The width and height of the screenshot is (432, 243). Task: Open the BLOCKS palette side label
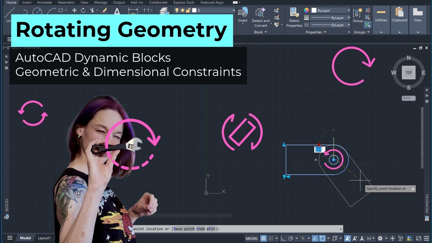tap(6, 205)
